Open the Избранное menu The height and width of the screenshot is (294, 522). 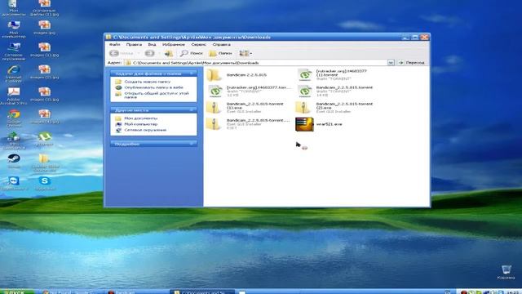click(x=174, y=44)
